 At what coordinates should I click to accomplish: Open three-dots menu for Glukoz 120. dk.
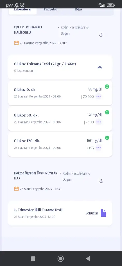98,148
